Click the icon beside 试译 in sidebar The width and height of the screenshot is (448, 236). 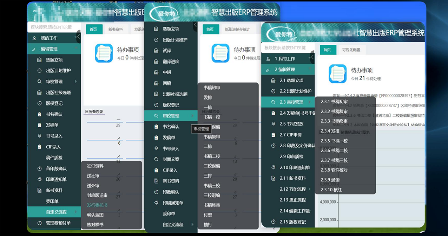click(156, 51)
